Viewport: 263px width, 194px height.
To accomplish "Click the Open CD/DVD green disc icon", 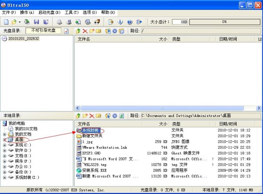I will [27, 22].
